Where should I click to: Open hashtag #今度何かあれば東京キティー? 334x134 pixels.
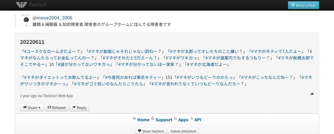tap(133, 77)
